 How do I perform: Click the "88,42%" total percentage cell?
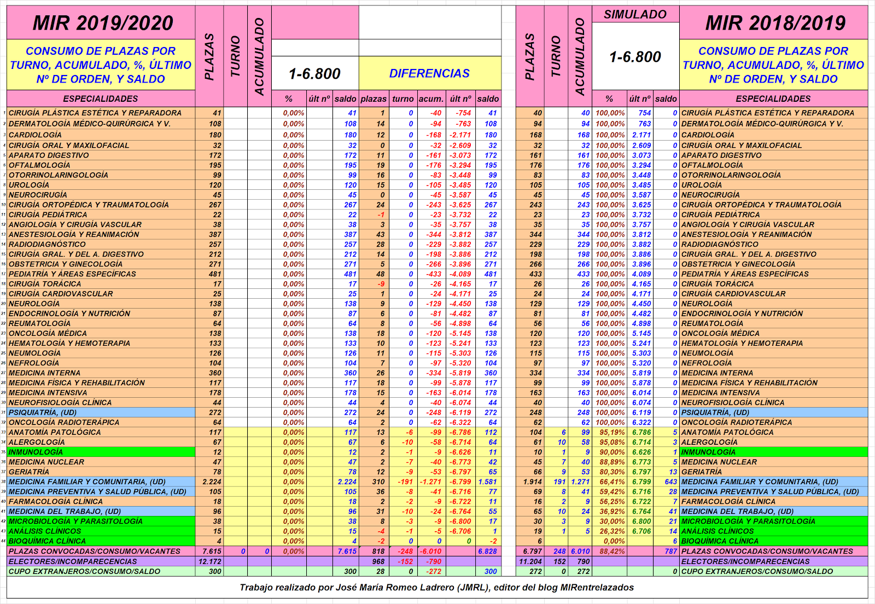point(610,551)
